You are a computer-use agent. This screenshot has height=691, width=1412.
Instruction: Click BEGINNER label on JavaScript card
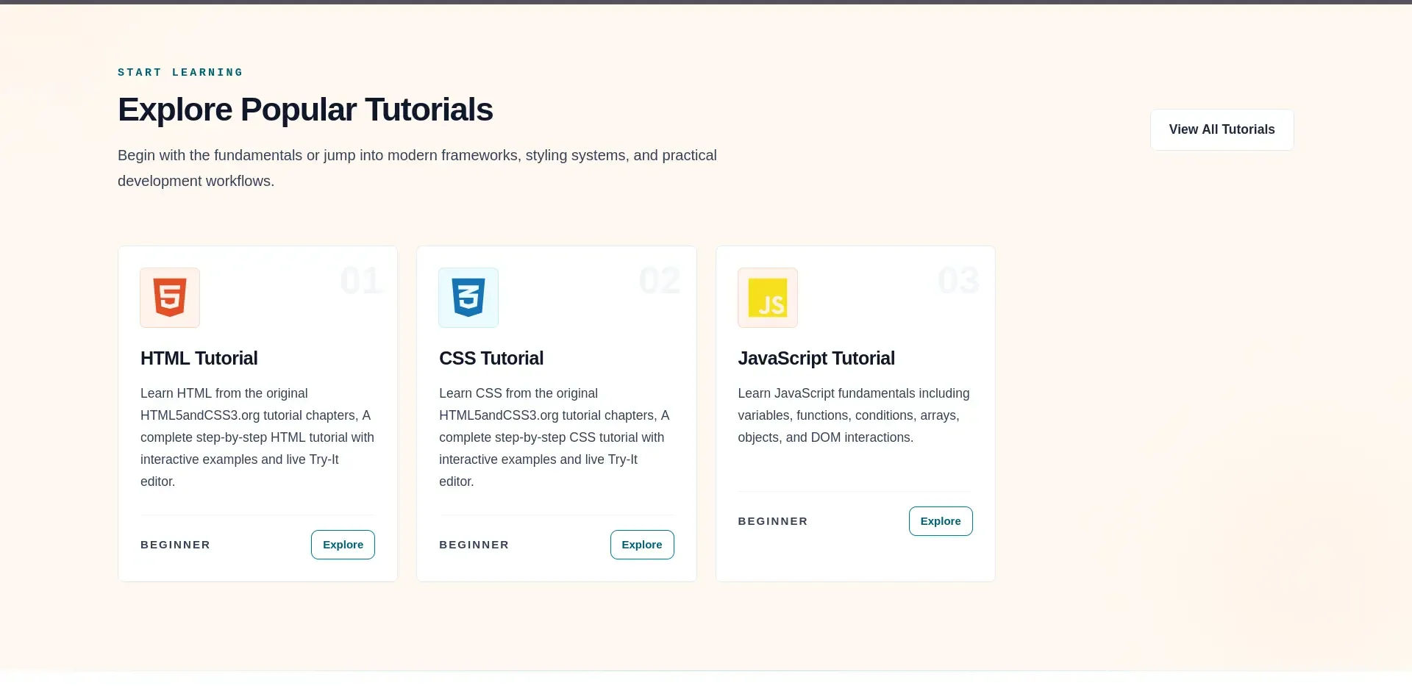[773, 521]
